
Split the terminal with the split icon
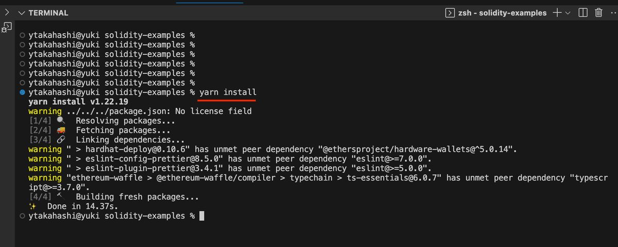583,13
